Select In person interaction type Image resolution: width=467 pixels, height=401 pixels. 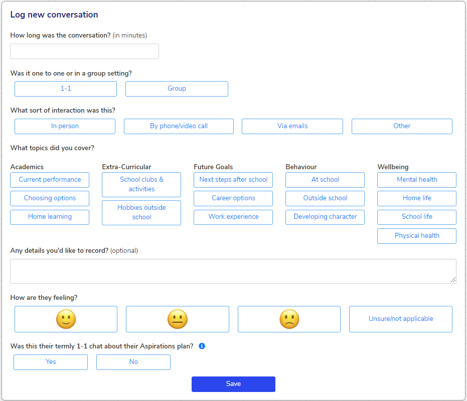click(x=65, y=126)
